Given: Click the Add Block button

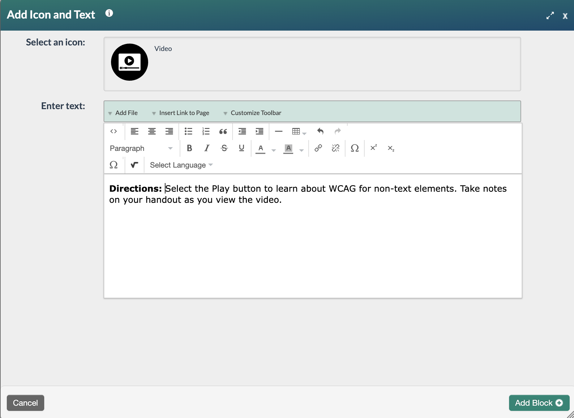Looking at the screenshot, I should coord(539,403).
